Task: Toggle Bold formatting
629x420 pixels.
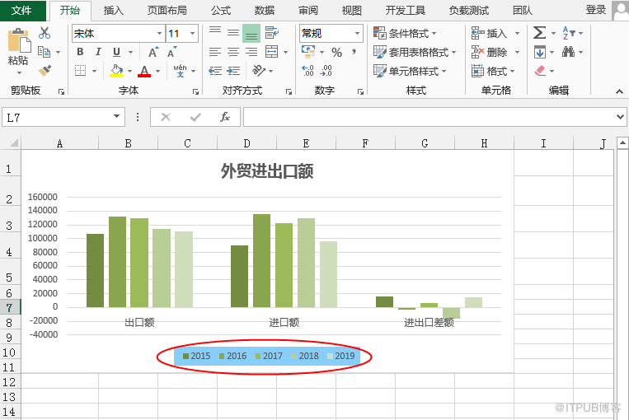Action: click(80, 52)
